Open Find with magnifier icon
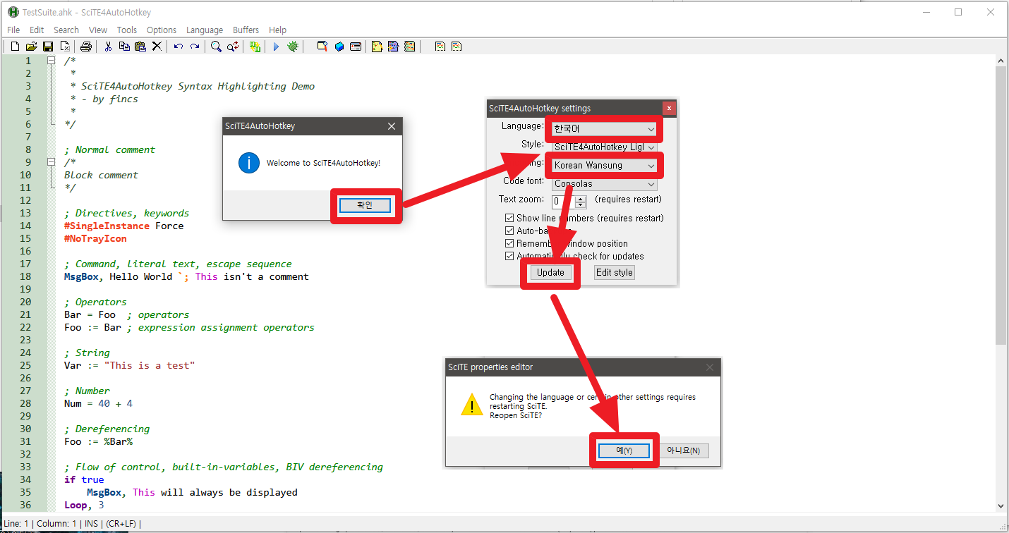The width and height of the screenshot is (1009, 533). 216,47
